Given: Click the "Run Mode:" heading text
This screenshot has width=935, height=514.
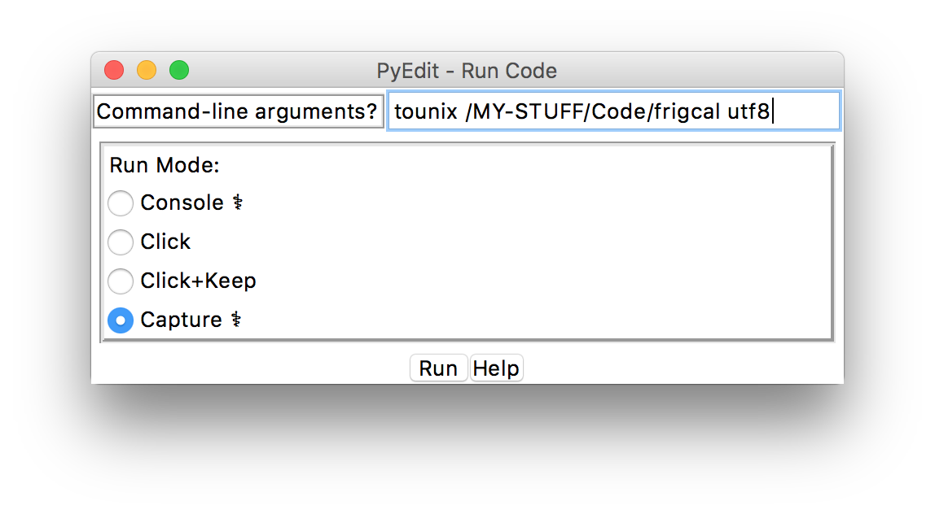Looking at the screenshot, I should click(x=165, y=166).
